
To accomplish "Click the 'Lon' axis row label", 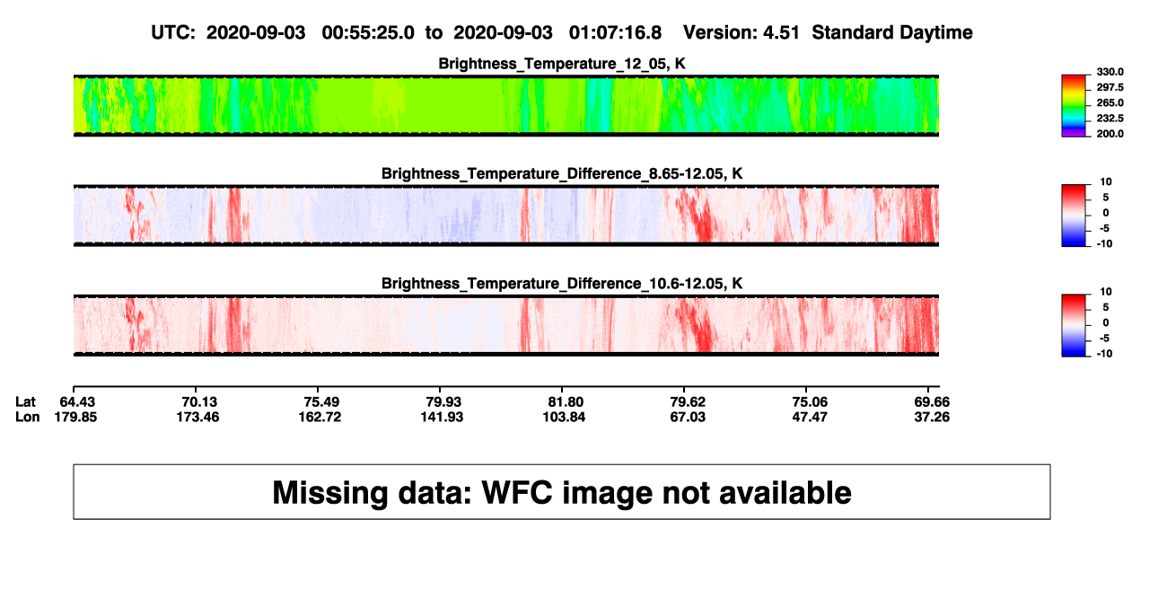I will 27,418.
